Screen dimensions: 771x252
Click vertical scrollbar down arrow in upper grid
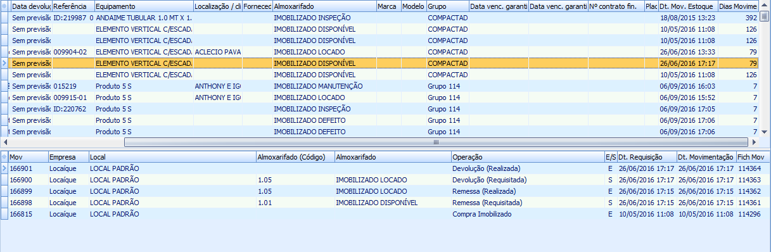(765, 132)
